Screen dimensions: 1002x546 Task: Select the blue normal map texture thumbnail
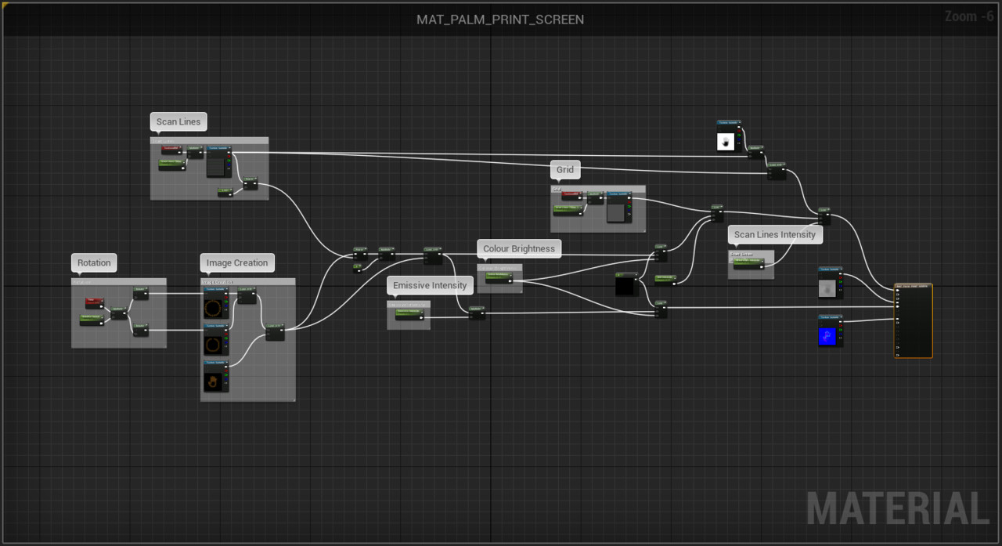pos(829,337)
